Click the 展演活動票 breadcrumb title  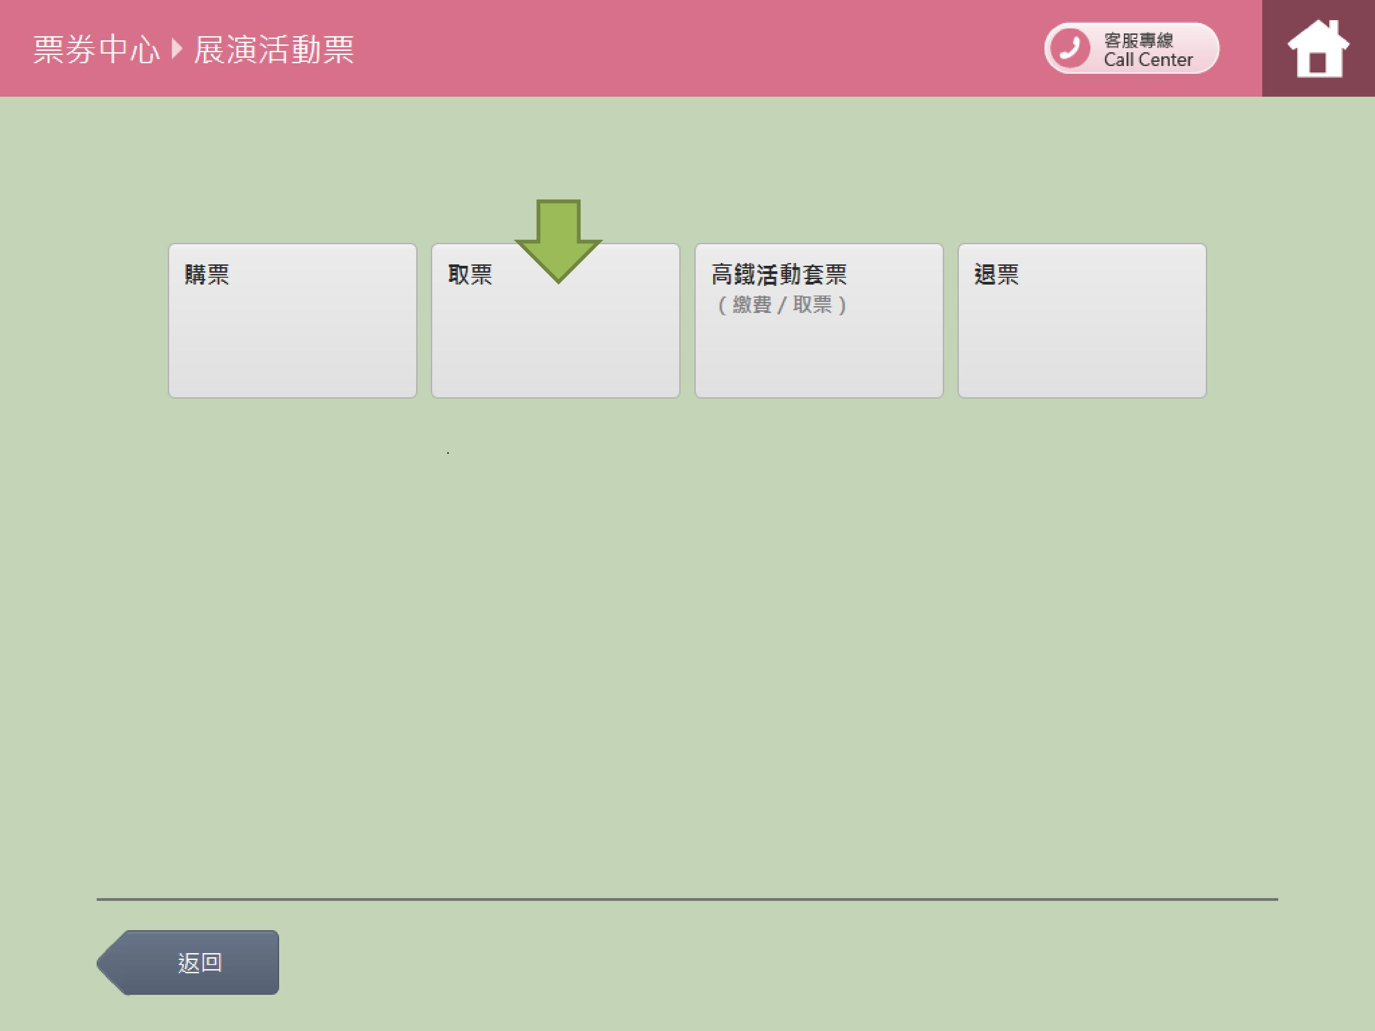tap(274, 49)
